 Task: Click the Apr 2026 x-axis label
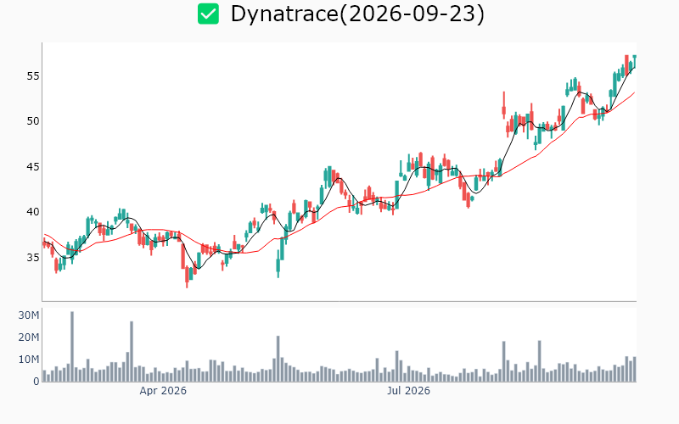coord(163,391)
